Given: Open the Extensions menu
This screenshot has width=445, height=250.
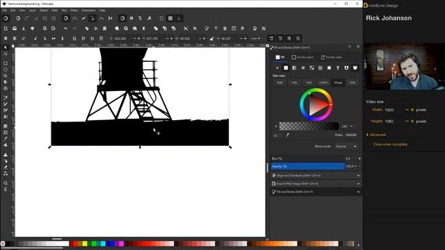Looking at the screenshot, I should (88, 10).
